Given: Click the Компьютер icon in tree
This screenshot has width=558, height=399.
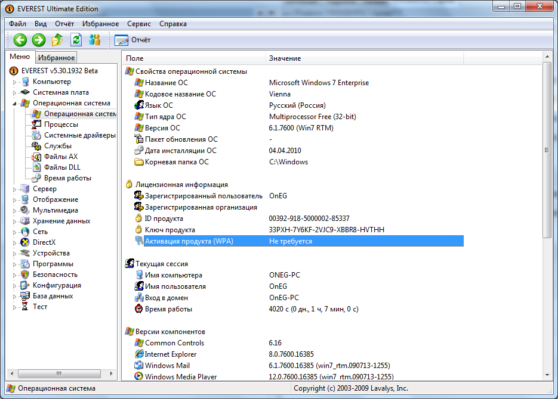Looking at the screenshot, I should point(25,82).
